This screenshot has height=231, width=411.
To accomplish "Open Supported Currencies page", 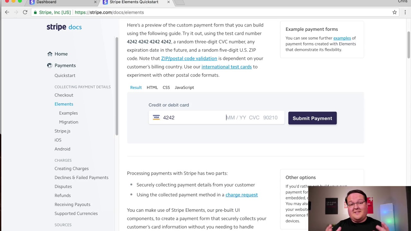I will tap(76, 213).
